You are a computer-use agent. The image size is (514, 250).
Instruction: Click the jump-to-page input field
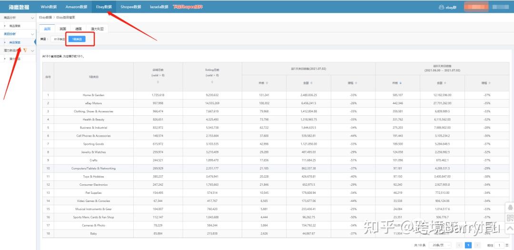[x=499, y=245]
